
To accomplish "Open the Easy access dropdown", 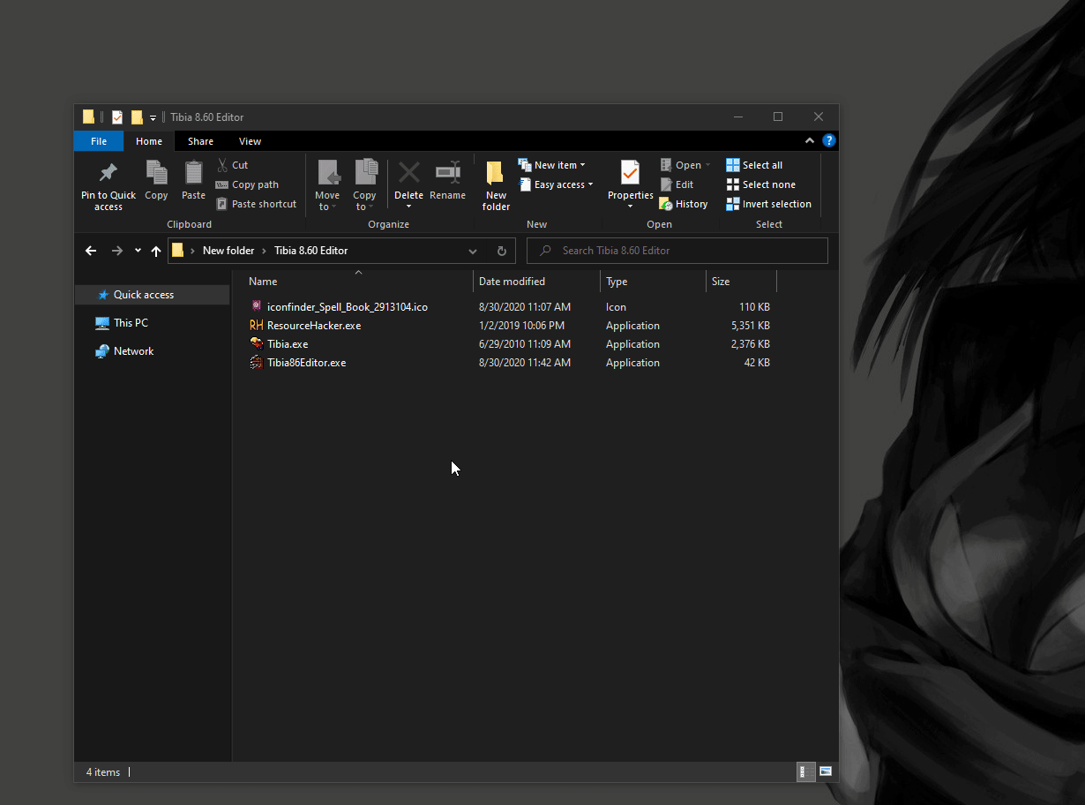I will 555,184.
